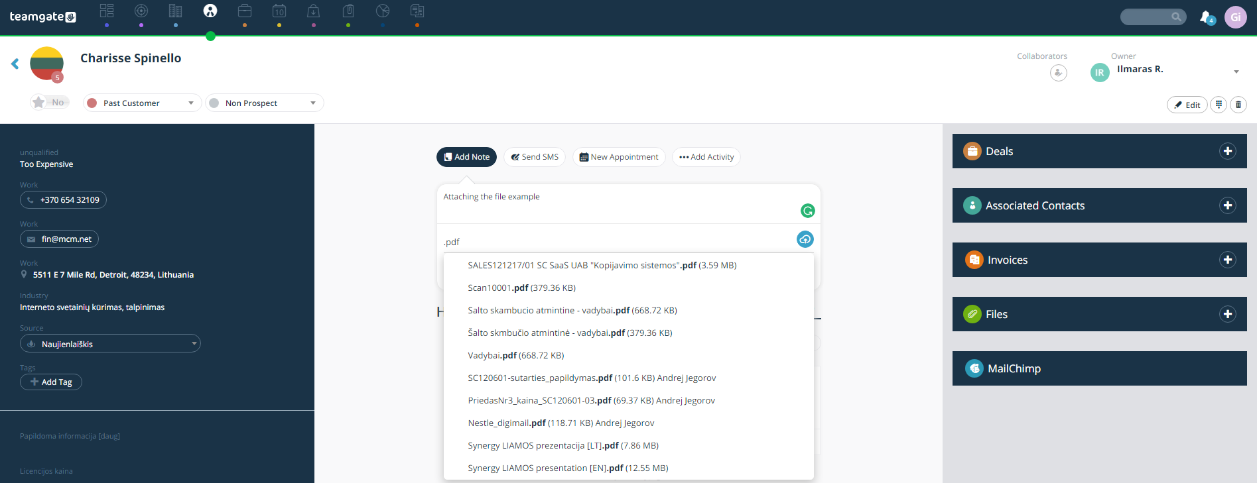Select Scan10001.pdf from the list
1257x483 pixels.
click(x=628, y=288)
